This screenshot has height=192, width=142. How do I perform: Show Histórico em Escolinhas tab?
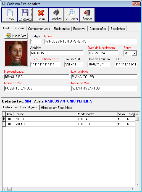(57, 108)
